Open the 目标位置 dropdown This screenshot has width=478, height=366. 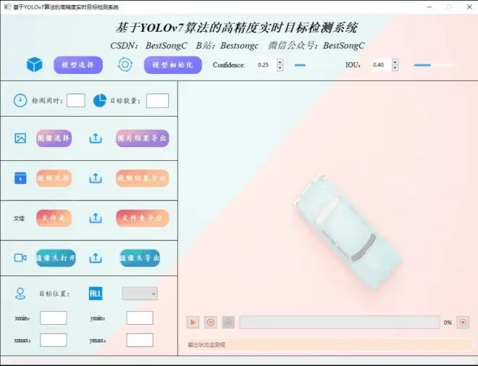coord(140,294)
